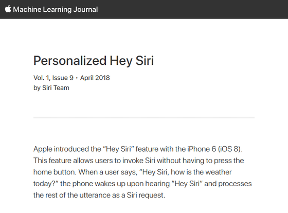288x213 pixels.
Task: Click the Personalized Hey Siri article title
Action: tap(94, 61)
